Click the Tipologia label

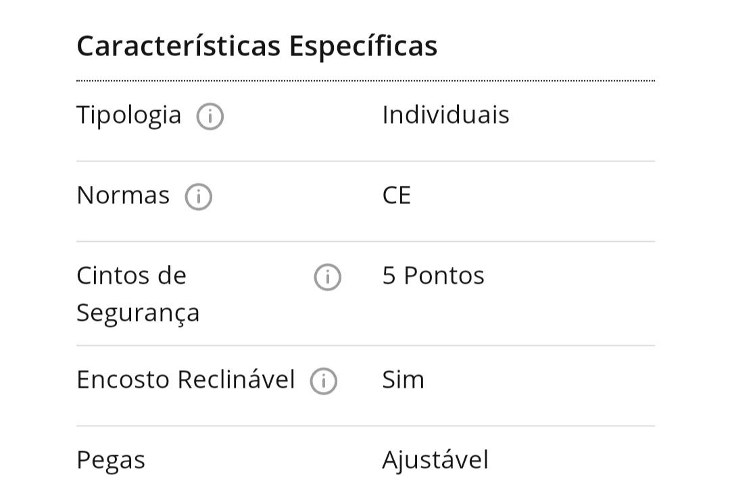tap(129, 115)
